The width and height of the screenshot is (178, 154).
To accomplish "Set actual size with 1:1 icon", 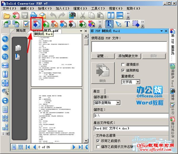I will click(x=5, y=57).
